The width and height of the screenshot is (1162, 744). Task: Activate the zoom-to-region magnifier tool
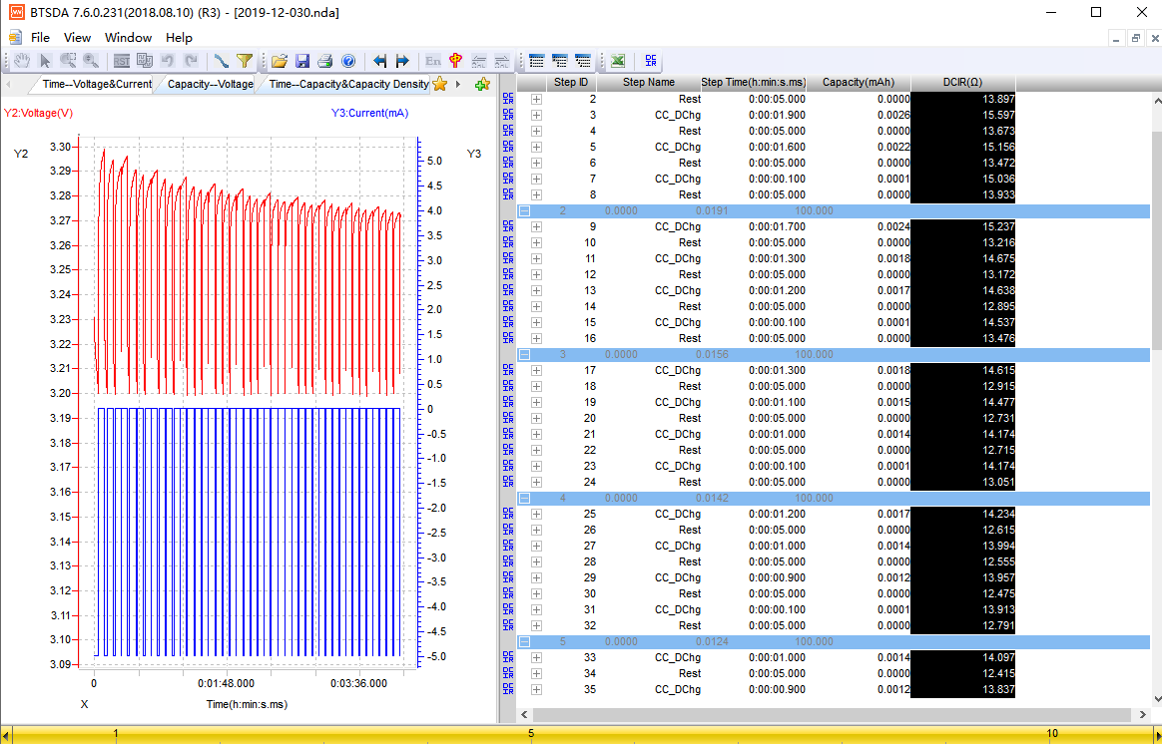68,61
